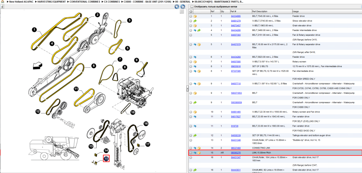Viewport: 362px width, 173px height.
Task: Open part link 84057085
Action: [x=236, y=62]
